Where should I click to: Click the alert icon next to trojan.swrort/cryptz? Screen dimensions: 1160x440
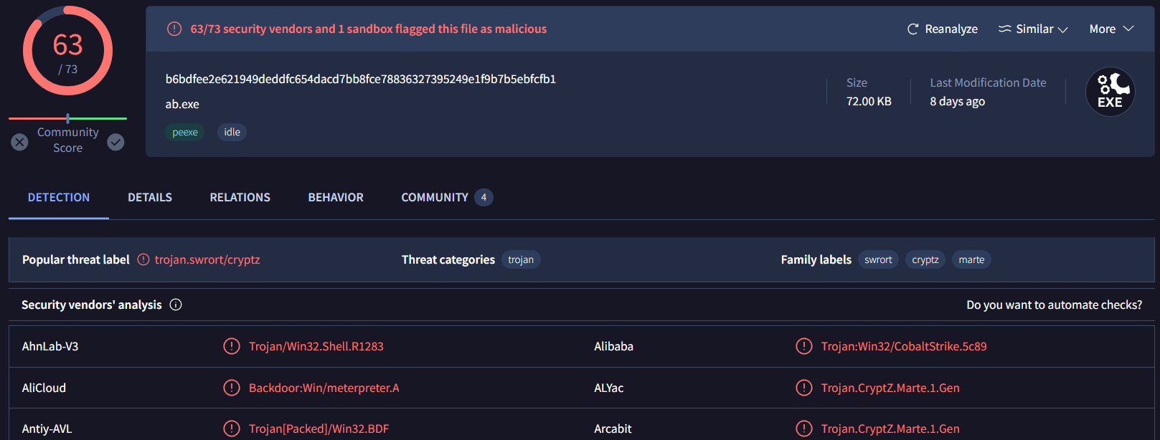point(143,259)
